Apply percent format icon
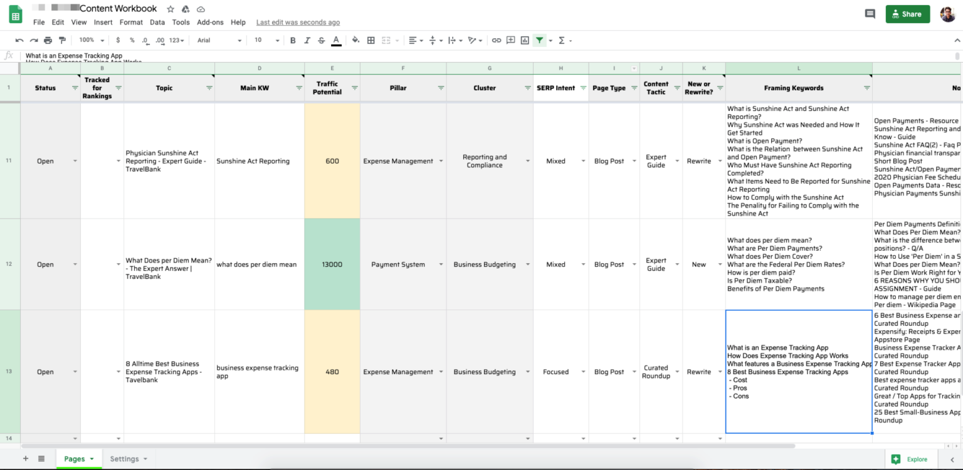963x470 pixels. coord(132,40)
